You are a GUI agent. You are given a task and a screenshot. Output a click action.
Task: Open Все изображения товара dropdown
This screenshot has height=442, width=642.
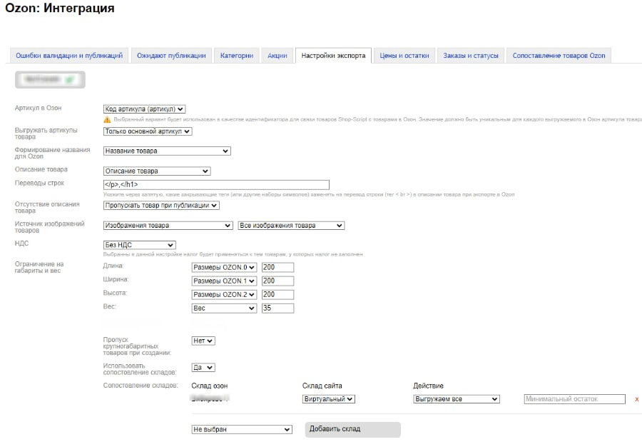coord(291,226)
